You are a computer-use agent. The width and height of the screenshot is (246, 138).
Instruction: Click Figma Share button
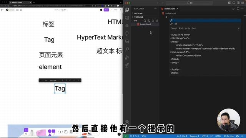coord(106,10)
